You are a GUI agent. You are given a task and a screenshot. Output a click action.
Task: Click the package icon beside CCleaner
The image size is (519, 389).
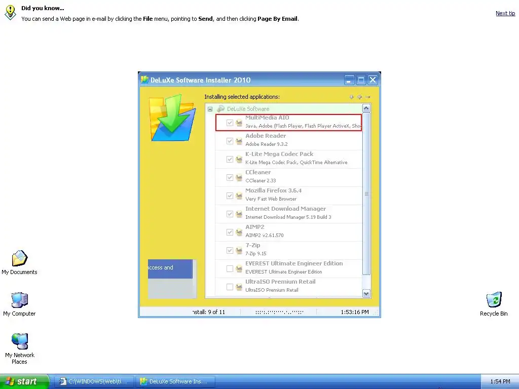tap(239, 177)
